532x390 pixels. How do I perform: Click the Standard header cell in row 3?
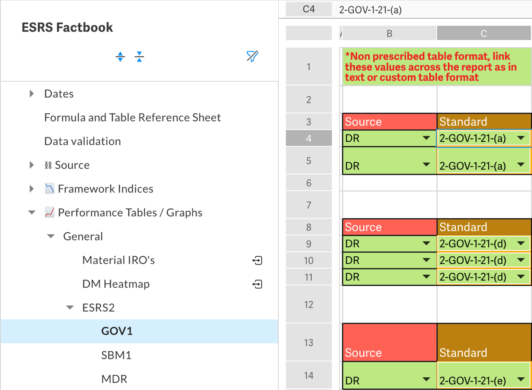click(484, 122)
